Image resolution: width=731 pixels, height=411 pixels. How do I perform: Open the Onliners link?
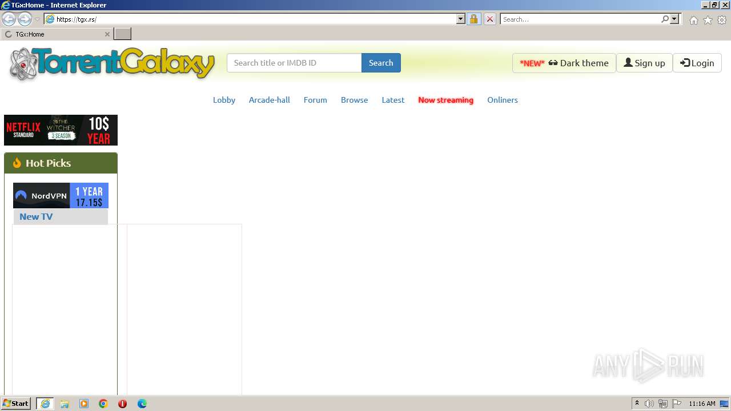(x=503, y=100)
